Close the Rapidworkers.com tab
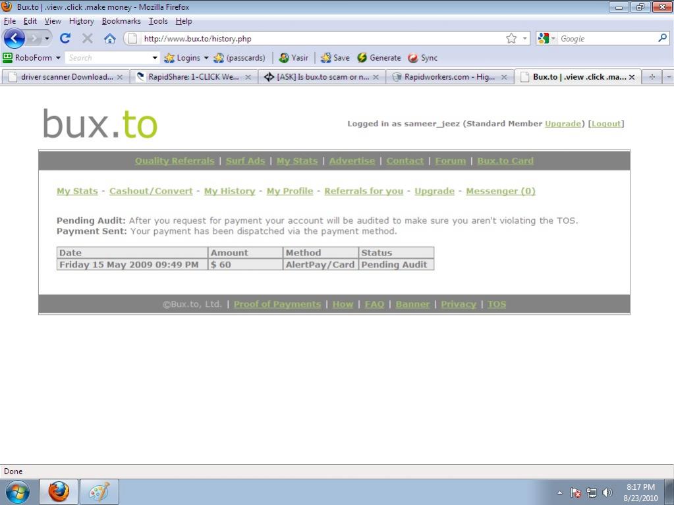Screen dimensions: 674x505 [x=504, y=77]
